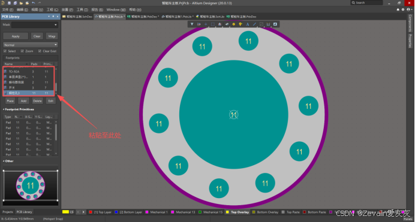415x222 pixels.
Task: Click the large center pad 11
Action: point(234,114)
